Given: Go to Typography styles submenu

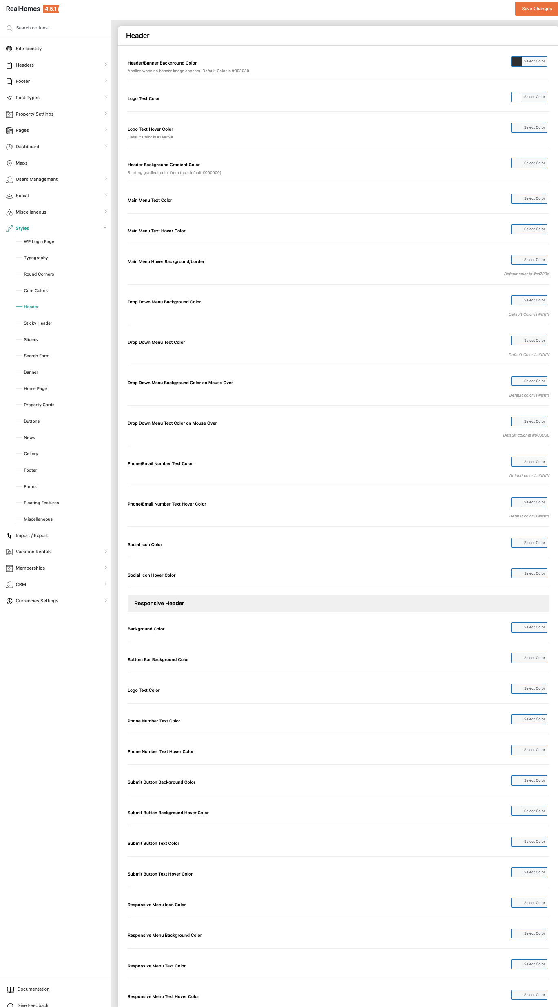Looking at the screenshot, I should [x=36, y=258].
